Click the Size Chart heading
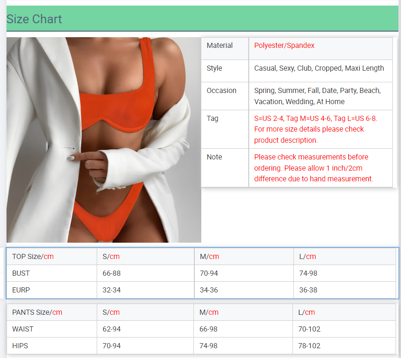Viewport: 404px width, 358px height. [x=34, y=19]
